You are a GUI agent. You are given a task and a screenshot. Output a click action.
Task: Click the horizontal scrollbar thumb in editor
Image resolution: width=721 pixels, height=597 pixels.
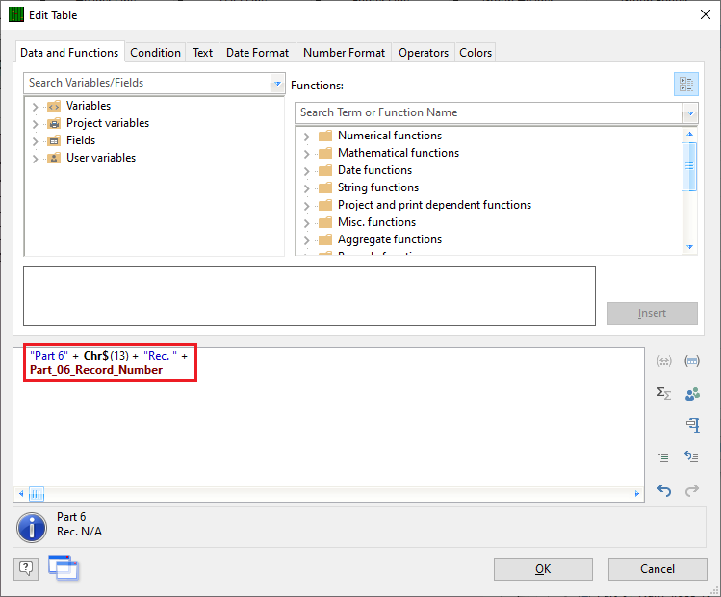[37, 494]
